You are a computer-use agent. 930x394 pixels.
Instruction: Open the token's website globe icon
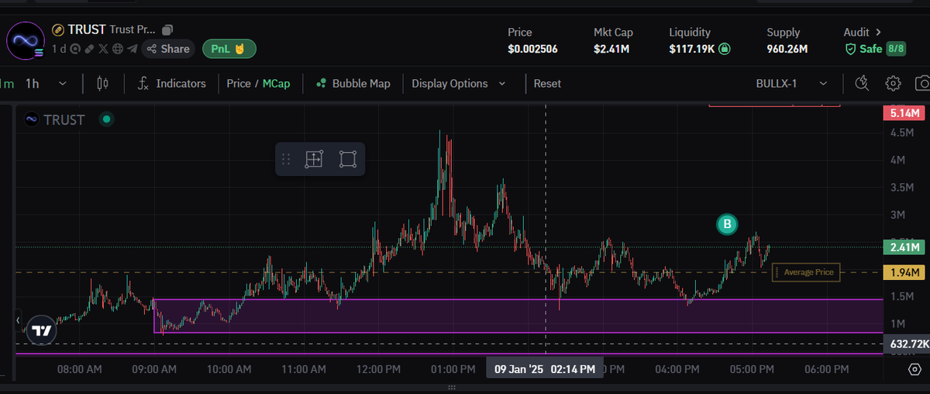click(x=117, y=49)
